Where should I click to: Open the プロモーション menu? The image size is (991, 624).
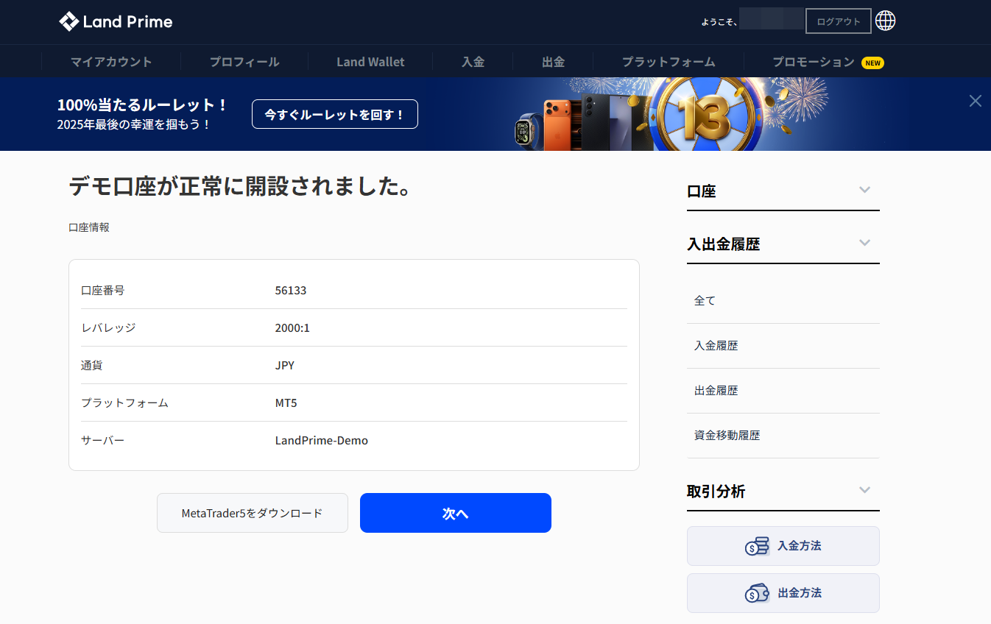(x=814, y=62)
